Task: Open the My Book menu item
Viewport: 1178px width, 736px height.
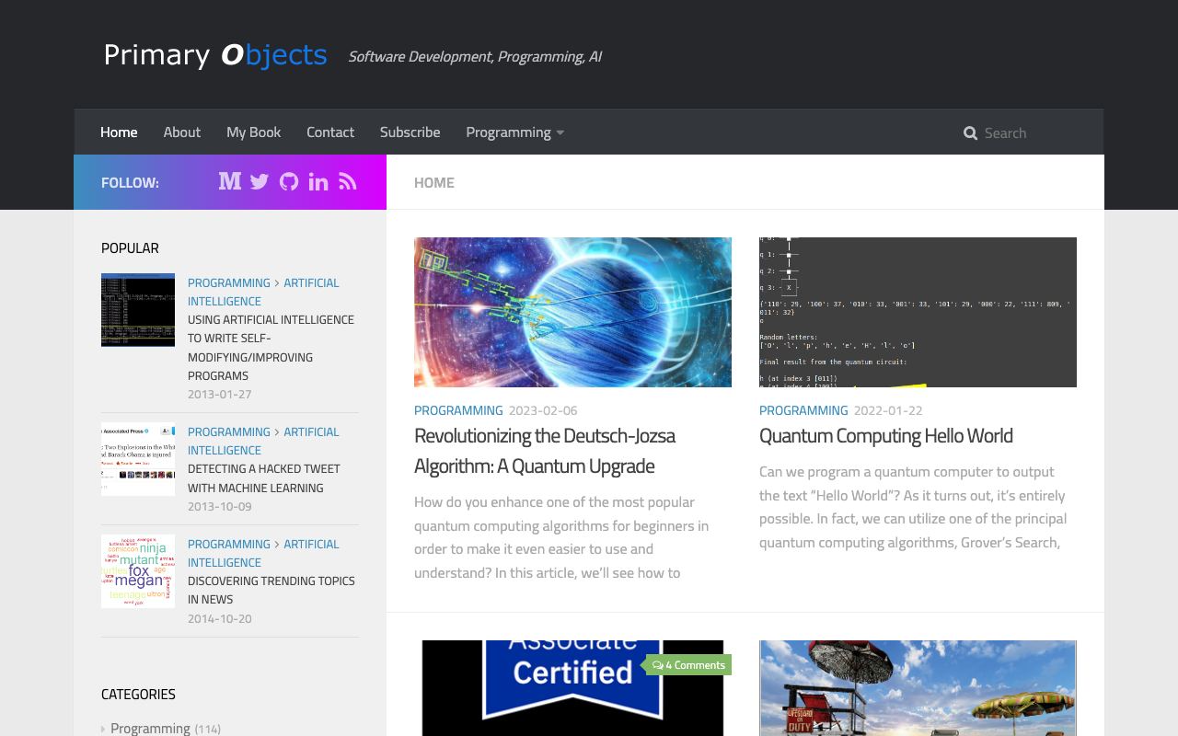Action: point(254,132)
